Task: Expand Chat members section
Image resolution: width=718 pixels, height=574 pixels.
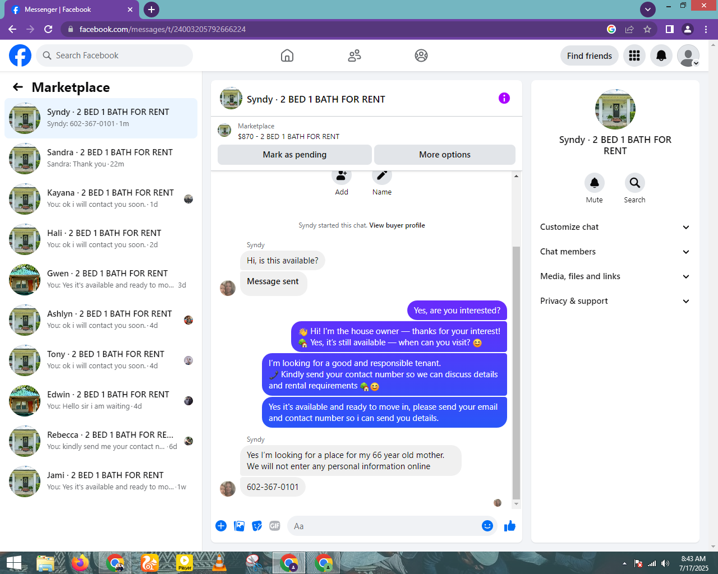Action: pyautogui.click(x=615, y=252)
